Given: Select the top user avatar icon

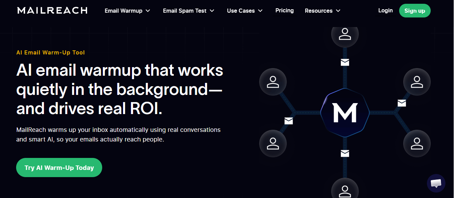Looking at the screenshot, I should point(345,34).
